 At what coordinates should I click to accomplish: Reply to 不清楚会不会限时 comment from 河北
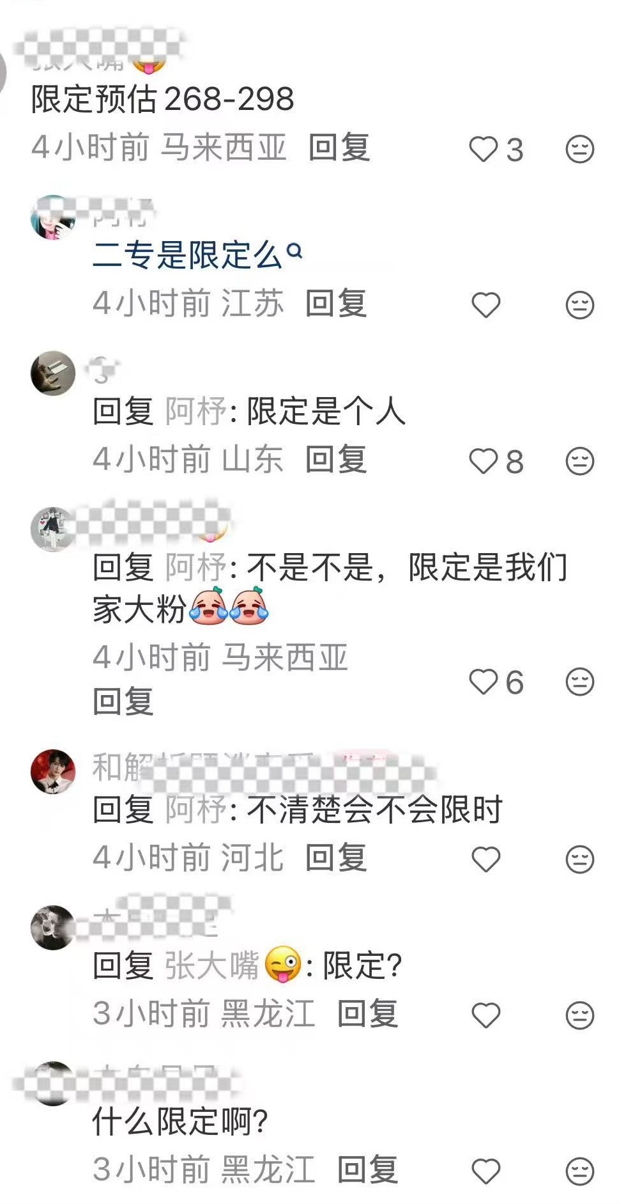point(336,857)
